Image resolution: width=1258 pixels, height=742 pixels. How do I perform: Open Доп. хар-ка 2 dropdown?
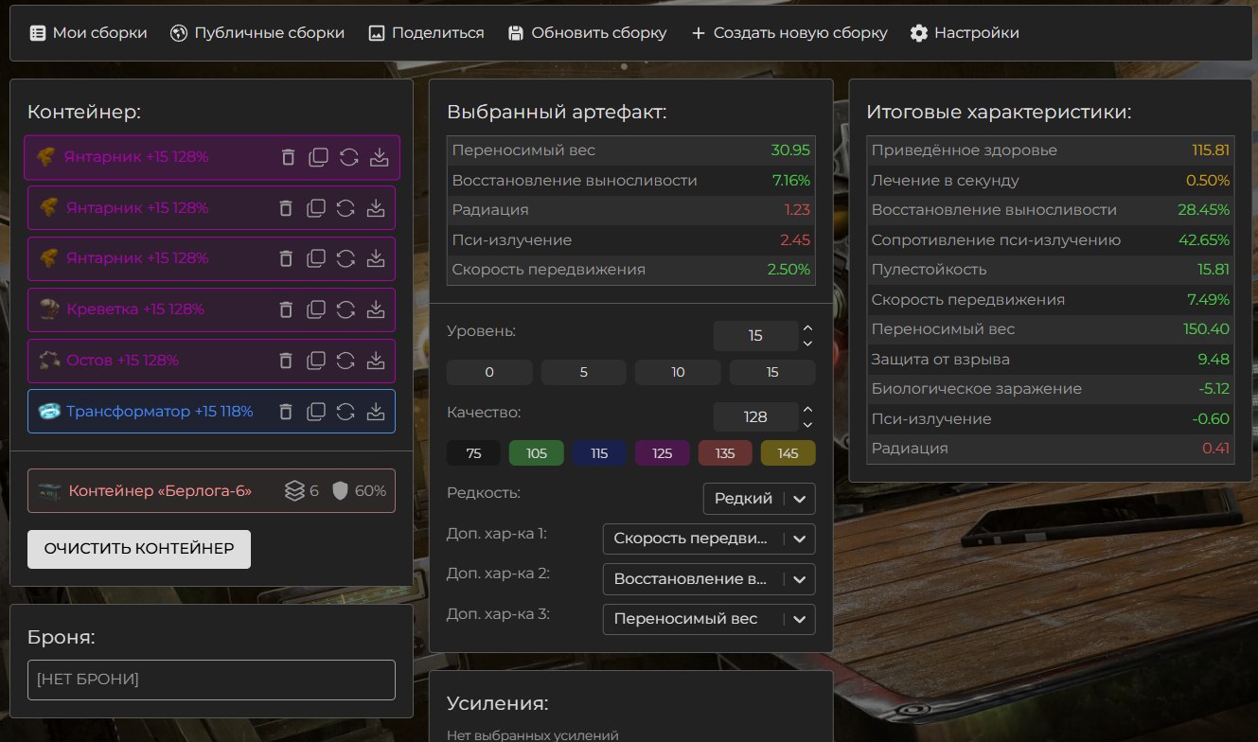[709, 579]
